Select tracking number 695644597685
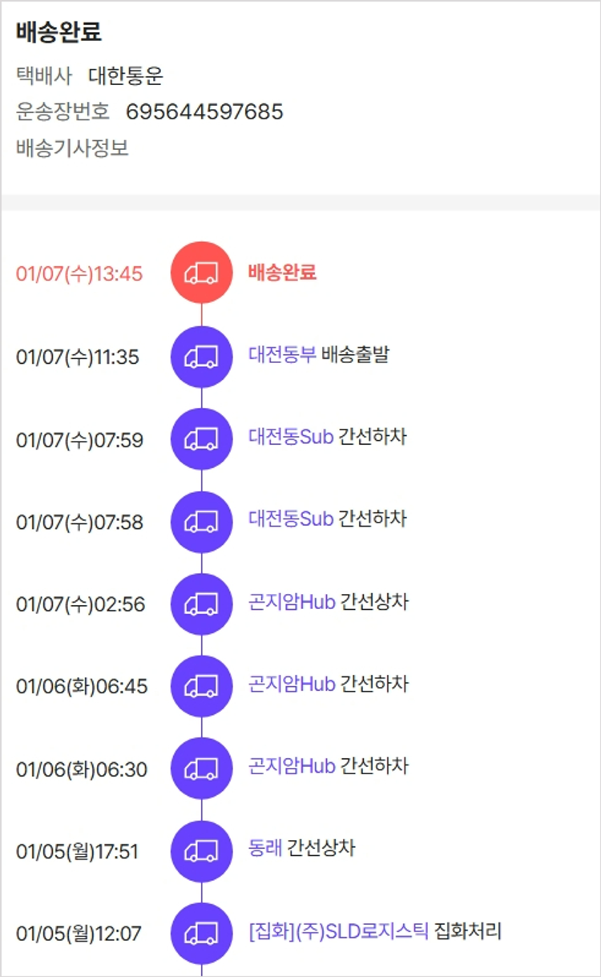This screenshot has width=601, height=977. coord(204,111)
